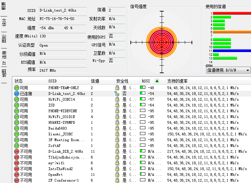Open the 图形 side tab
The image size is (251, 183).
pos(4,38)
